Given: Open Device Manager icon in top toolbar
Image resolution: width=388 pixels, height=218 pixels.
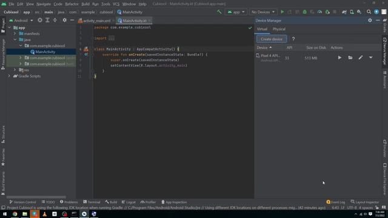Looking at the screenshot, I should [352, 12].
